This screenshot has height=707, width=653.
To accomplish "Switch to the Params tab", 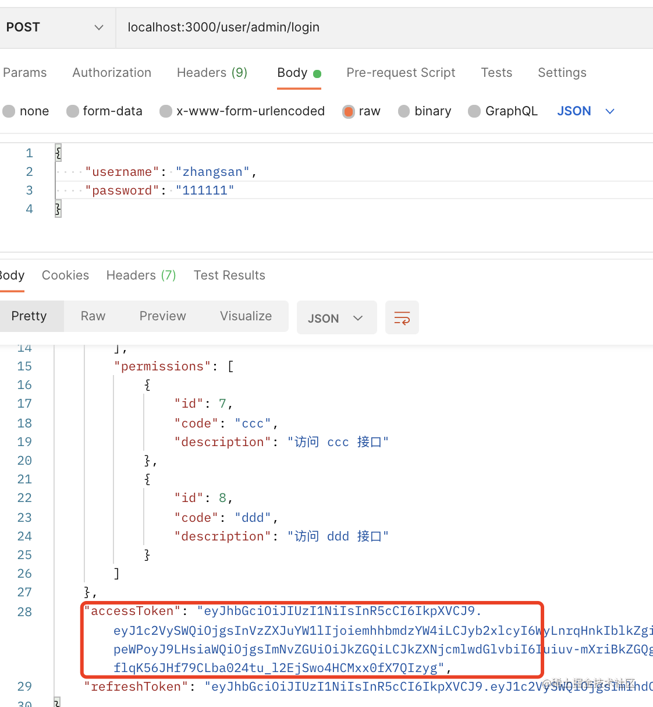I will pos(24,73).
